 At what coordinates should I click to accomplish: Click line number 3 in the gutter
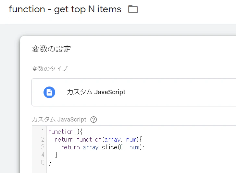coord(43,147)
